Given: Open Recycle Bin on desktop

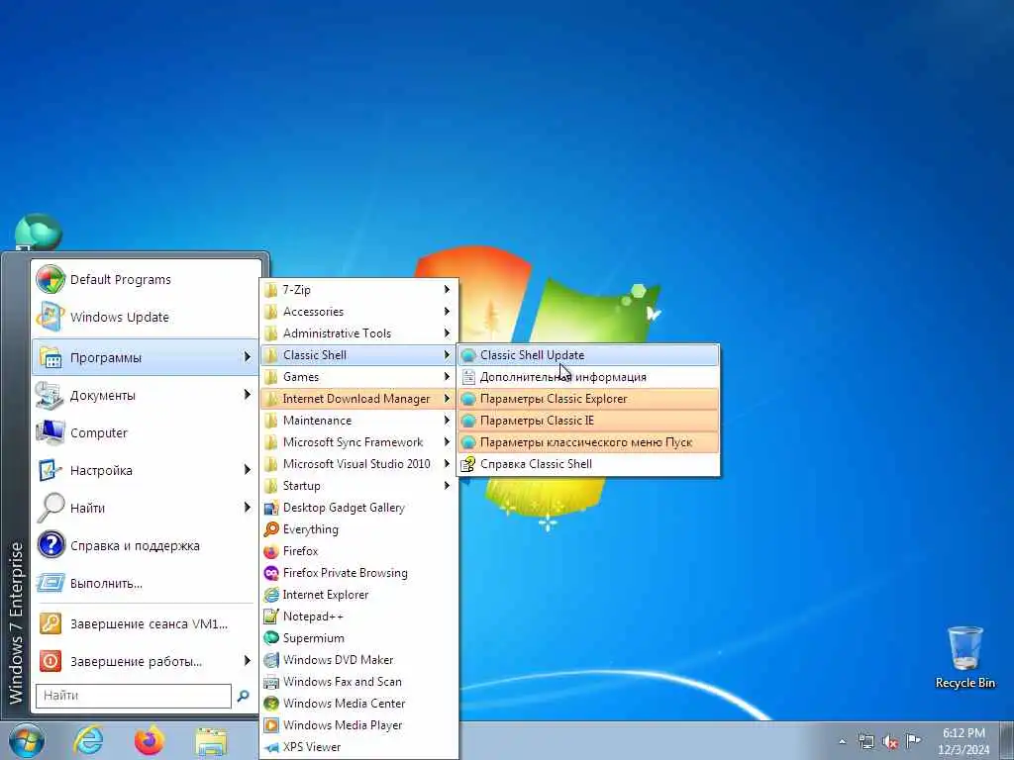Looking at the screenshot, I should pos(964,657).
